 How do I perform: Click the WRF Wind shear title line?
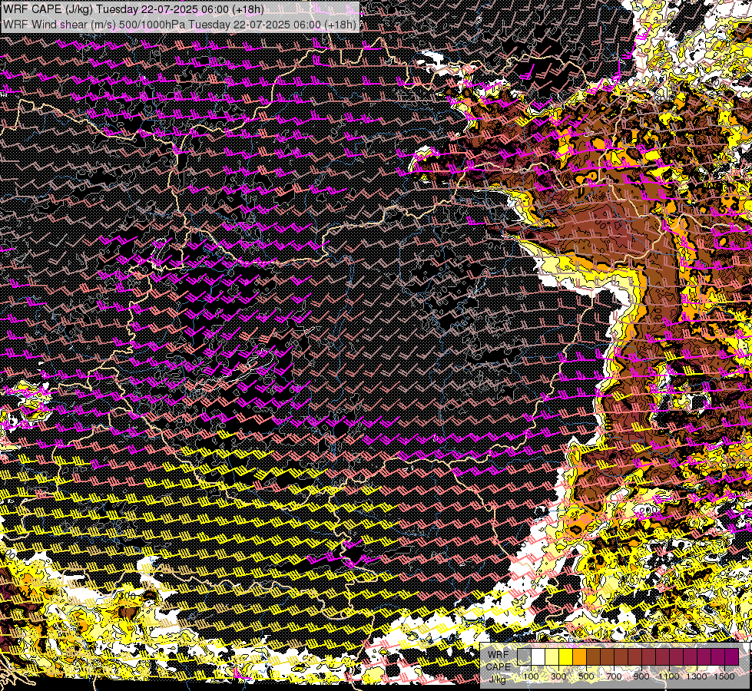click(x=180, y=25)
